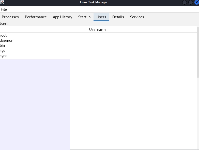The height and width of the screenshot is (150, 199).
Task: Open the File menu
Action: [4, 9]
